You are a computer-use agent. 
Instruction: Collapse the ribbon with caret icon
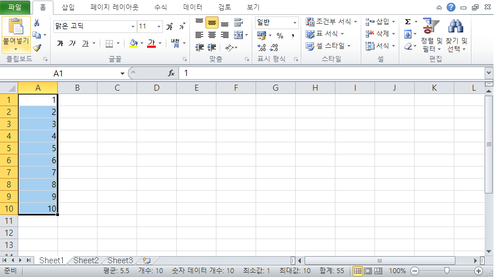point(439,8)
